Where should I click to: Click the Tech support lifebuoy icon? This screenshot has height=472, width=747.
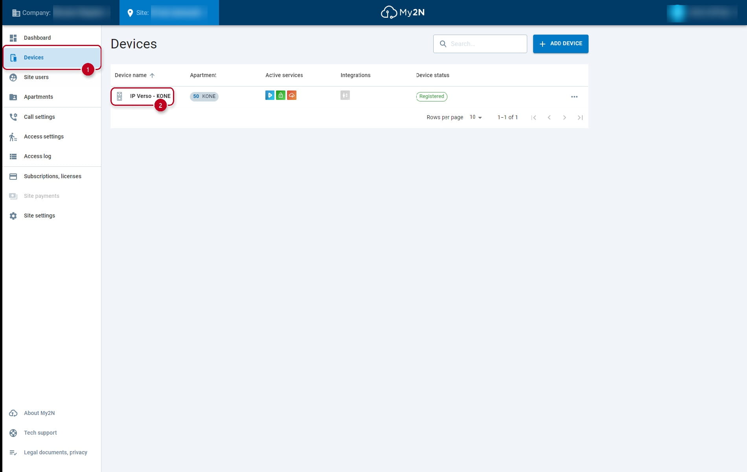pos(13,433)
